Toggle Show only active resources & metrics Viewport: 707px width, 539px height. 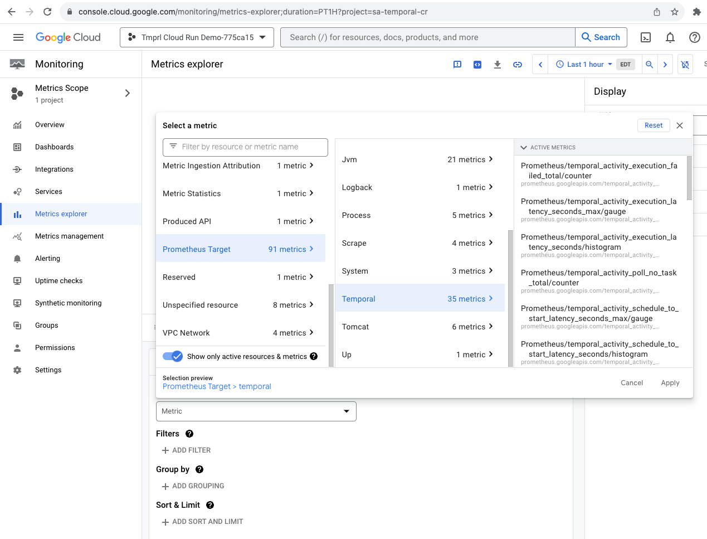pyautogui.click(x=173, y=356)
